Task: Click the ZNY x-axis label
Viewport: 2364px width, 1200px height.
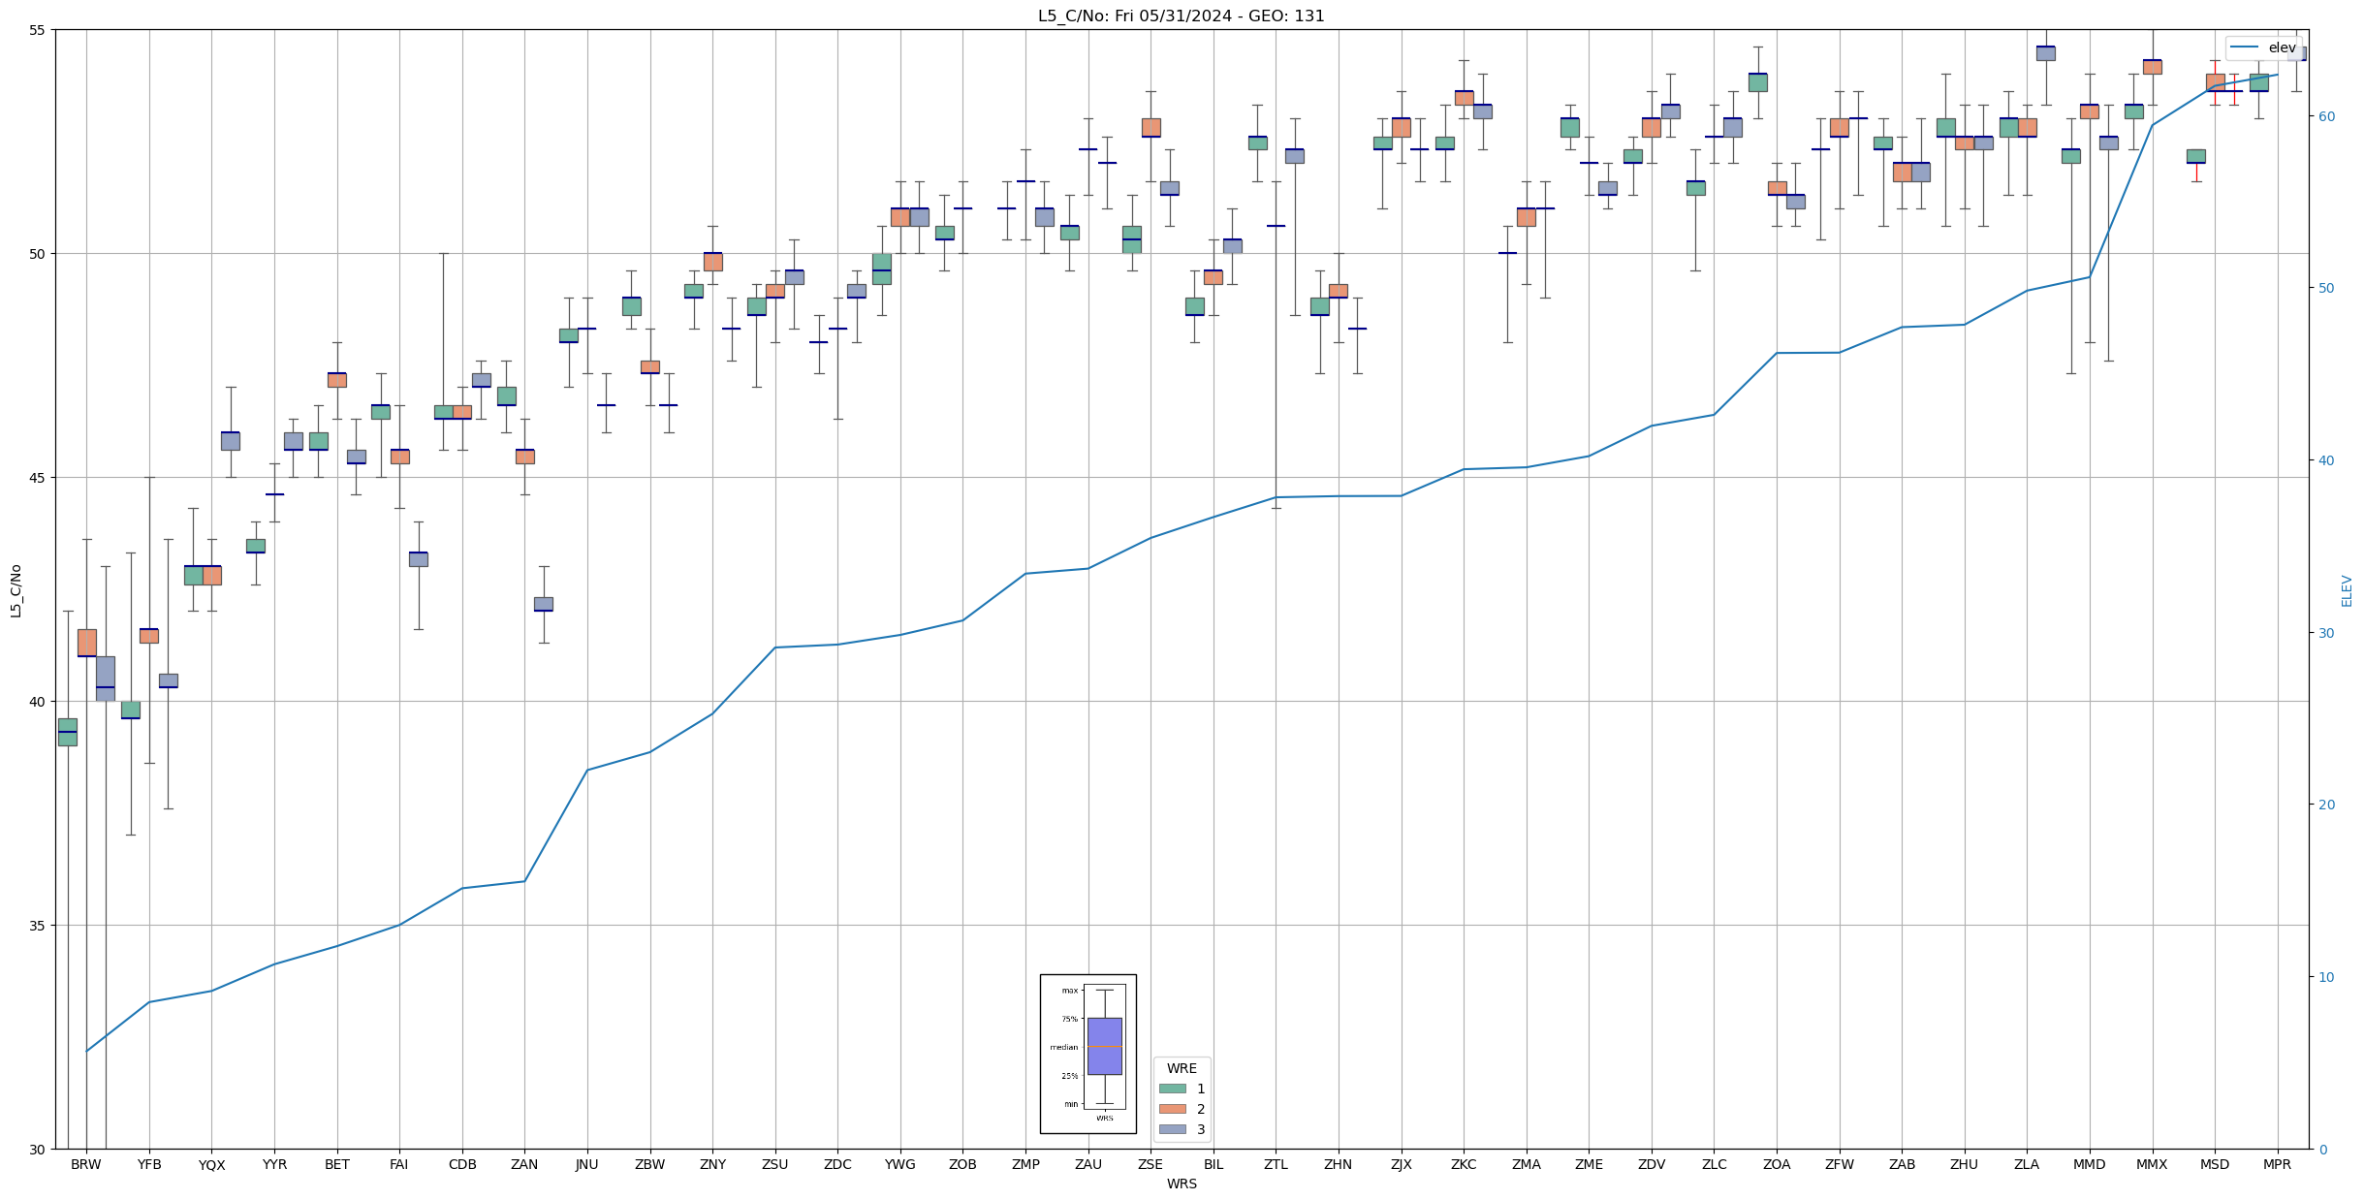Action: 712,1164
